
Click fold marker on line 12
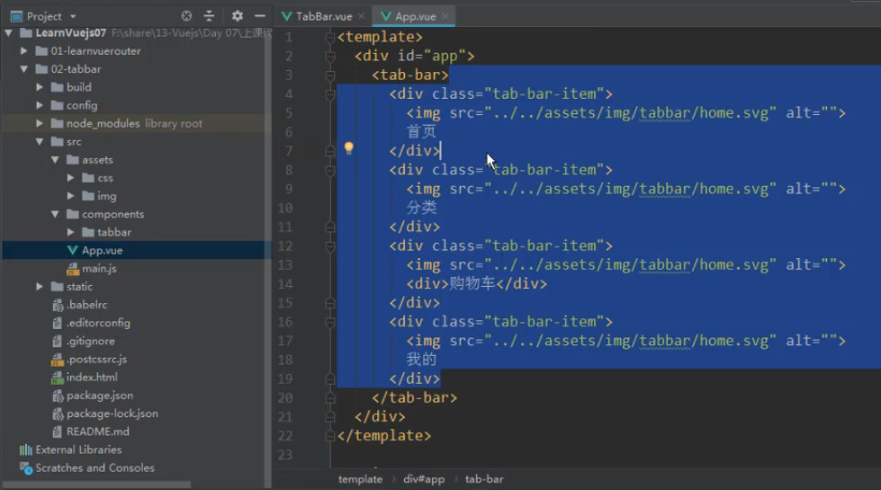tap(330, 245)
